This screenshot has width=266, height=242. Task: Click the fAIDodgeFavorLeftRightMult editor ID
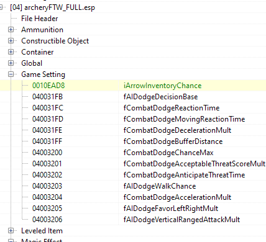(x=171, y=208)
